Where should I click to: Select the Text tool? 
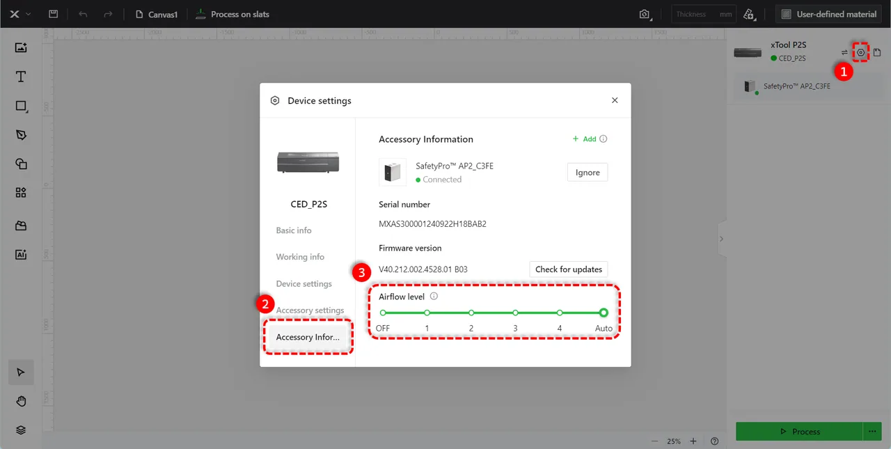tap(21, 77)
